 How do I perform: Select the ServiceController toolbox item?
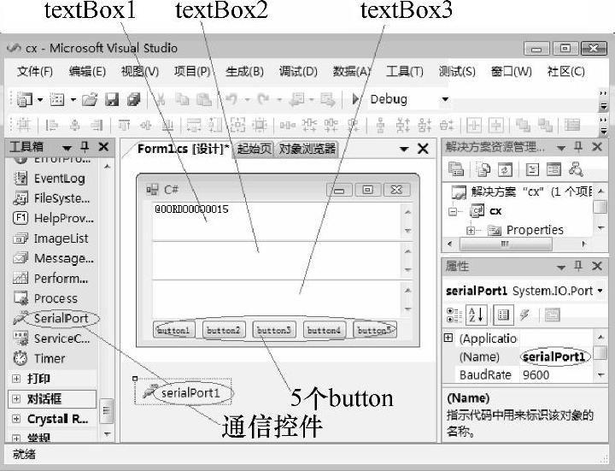52,339
